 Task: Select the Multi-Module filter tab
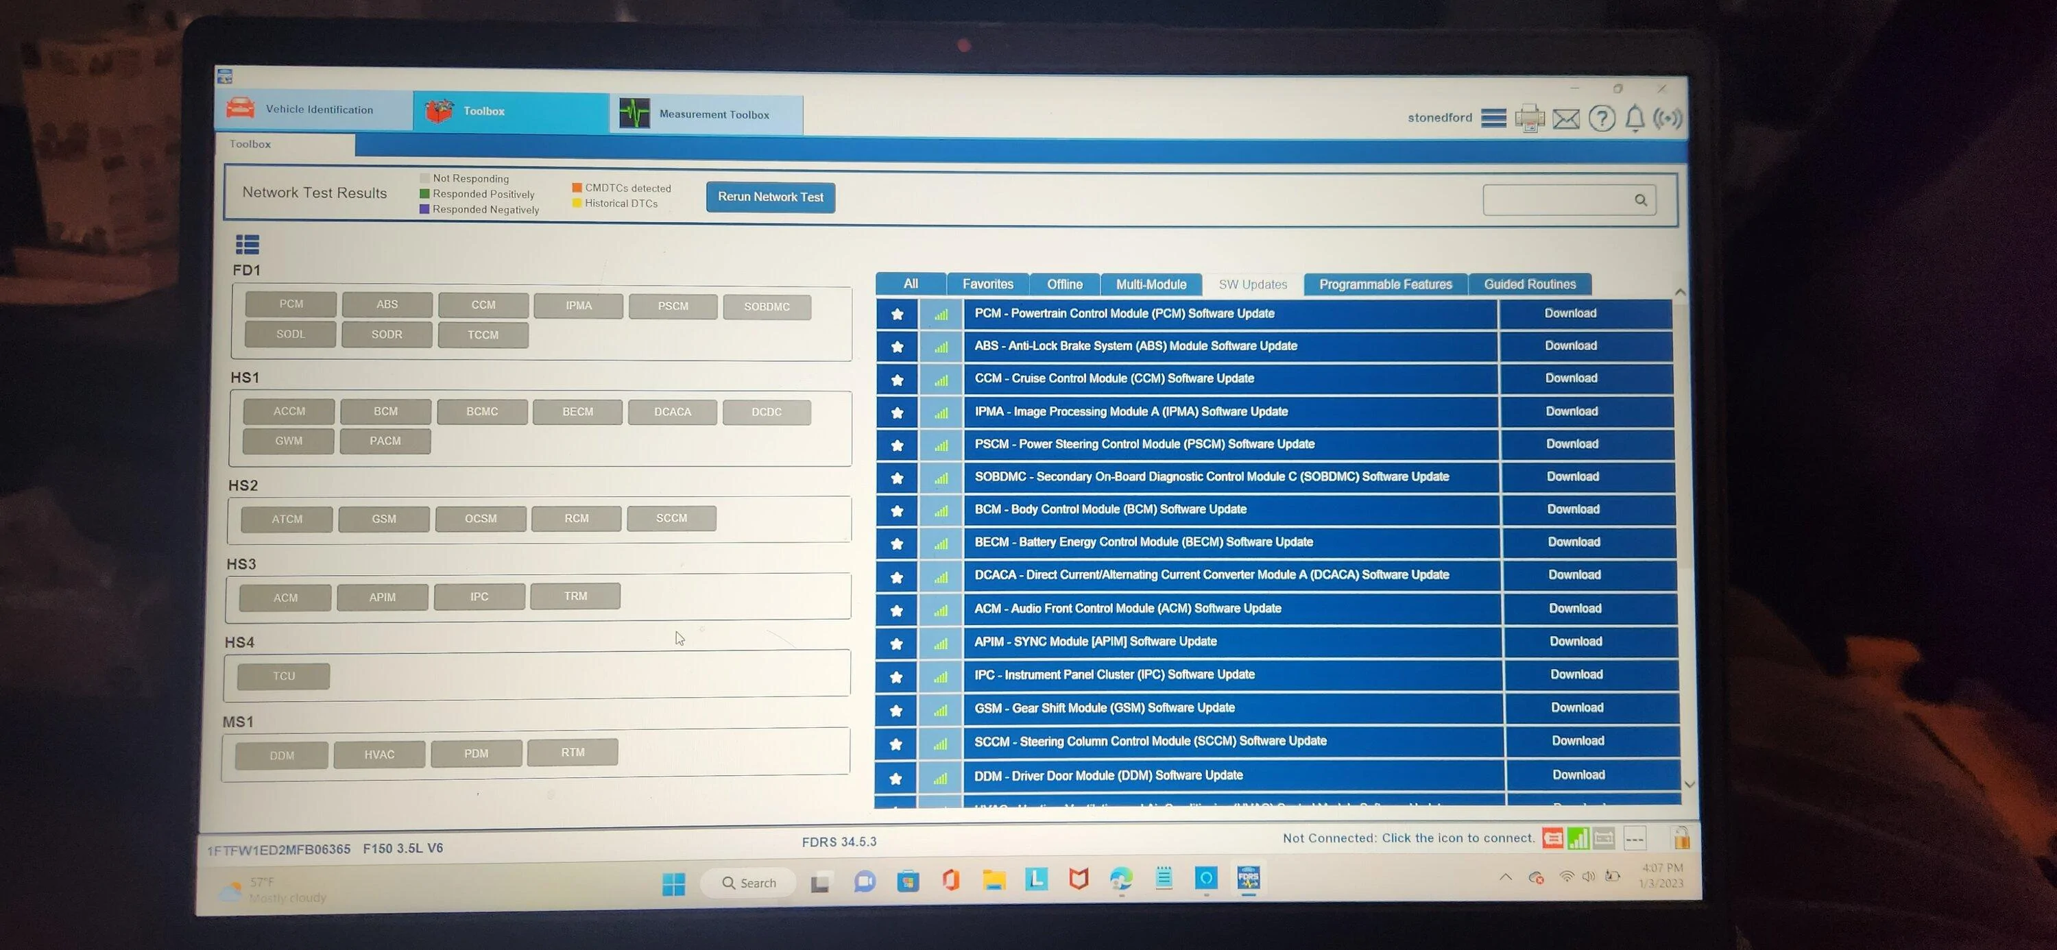point(1151,285)
